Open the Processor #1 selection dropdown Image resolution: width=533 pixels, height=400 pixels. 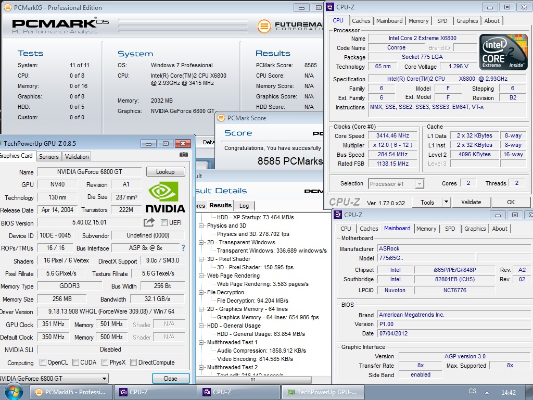coord(420,184)
